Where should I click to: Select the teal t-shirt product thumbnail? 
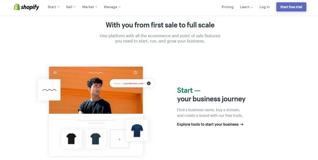pyautogui.click(x=96, y=139)
